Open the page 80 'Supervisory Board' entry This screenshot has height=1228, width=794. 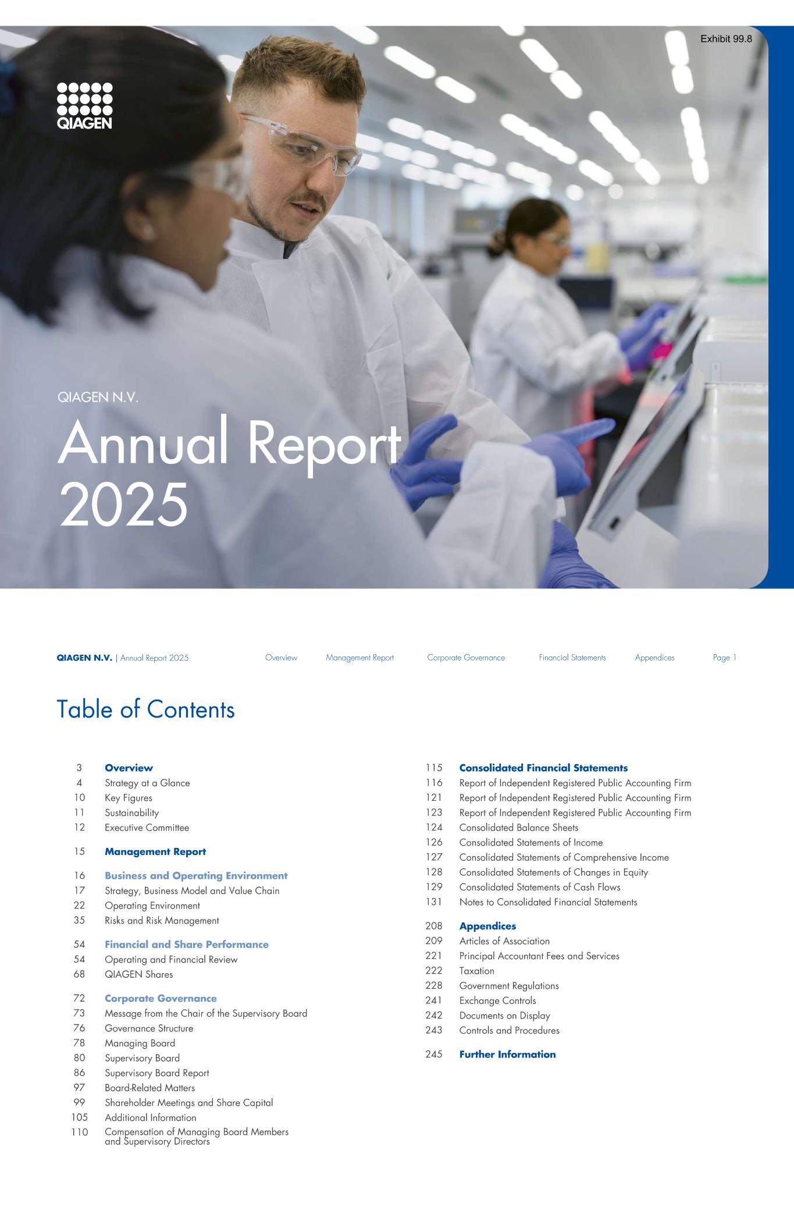(x=142, y=1058)
